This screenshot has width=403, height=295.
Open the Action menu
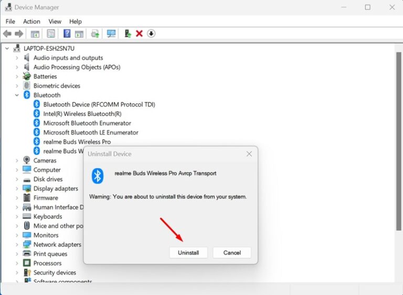coord(31,22)
